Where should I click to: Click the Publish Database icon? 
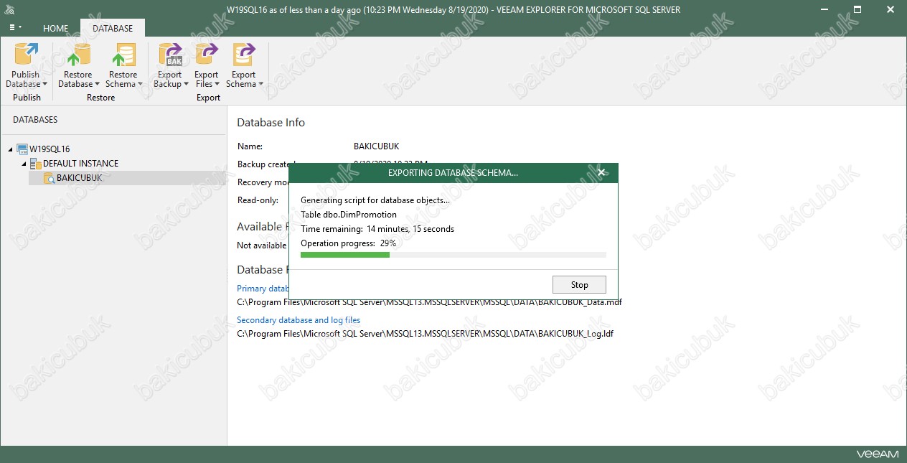pyautogui.click(x=26, y=55)
